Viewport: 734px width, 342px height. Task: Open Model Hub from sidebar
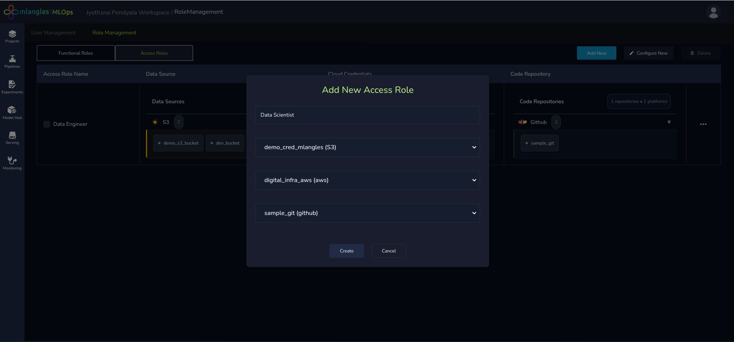(x=12, y=112)
